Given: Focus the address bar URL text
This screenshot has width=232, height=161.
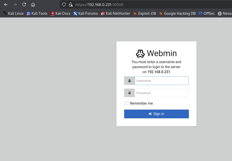Looking at the screenshot, I should click(99, 4).
